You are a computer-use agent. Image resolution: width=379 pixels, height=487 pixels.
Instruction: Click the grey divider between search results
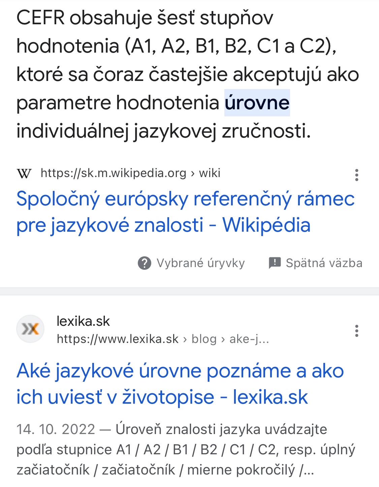189,291
